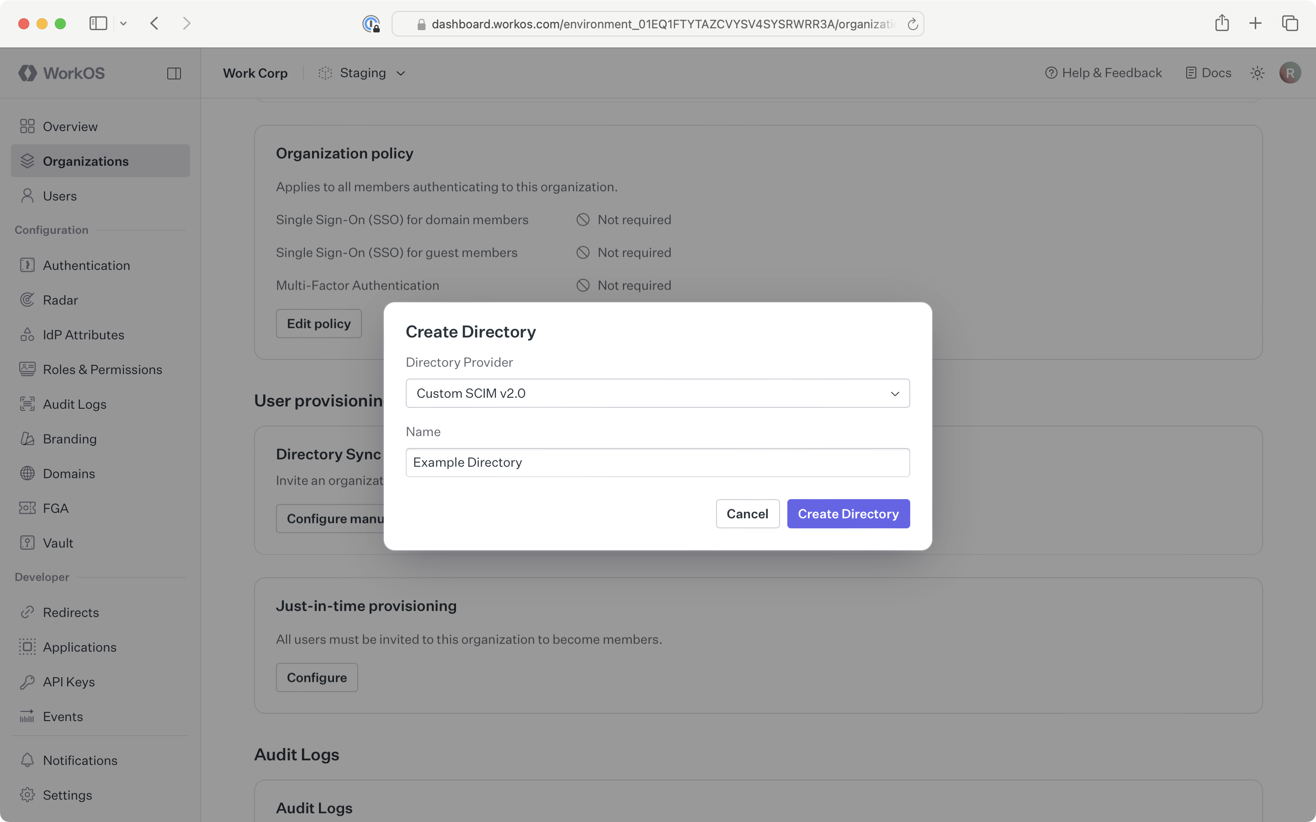
Task: Select Authentication in the sidebar
Action: pyautogui.click(x=86, y=265)
